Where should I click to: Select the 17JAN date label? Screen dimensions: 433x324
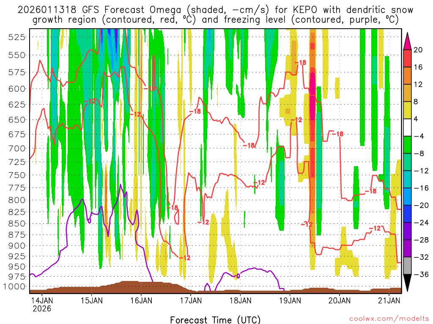(x=191, y=300)
